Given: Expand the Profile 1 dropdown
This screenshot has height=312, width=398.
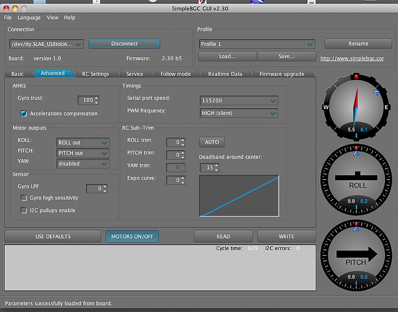Looking at the screenshot, I should point(257,44).
